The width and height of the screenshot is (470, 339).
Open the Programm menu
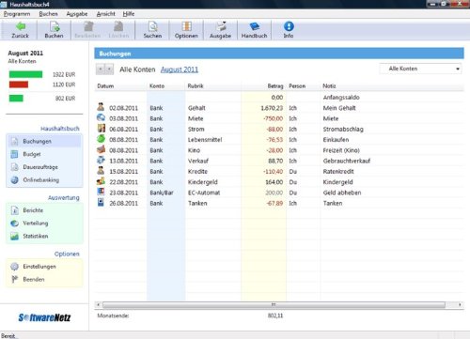tap(17, 14)
